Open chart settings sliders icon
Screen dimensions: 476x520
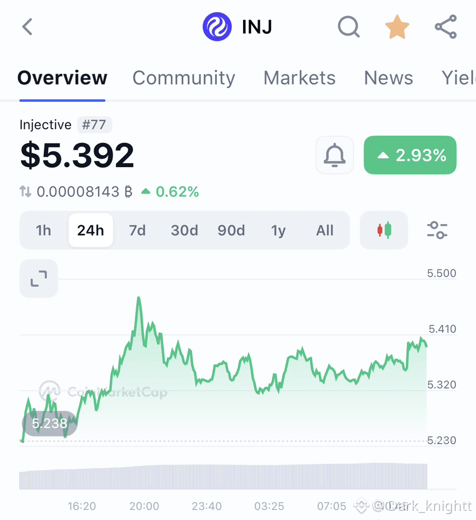coord(437,230)
